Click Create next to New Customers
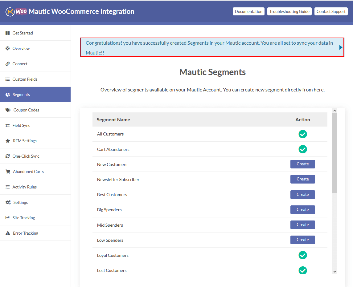Image resolution: width=353 pixels, height=287 pixels. [x=302, y=164]
